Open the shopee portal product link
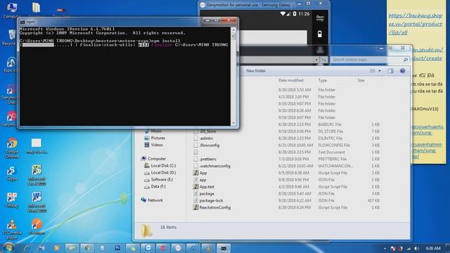The width and height of the screenshot is (450, 253). pos(416,24)
